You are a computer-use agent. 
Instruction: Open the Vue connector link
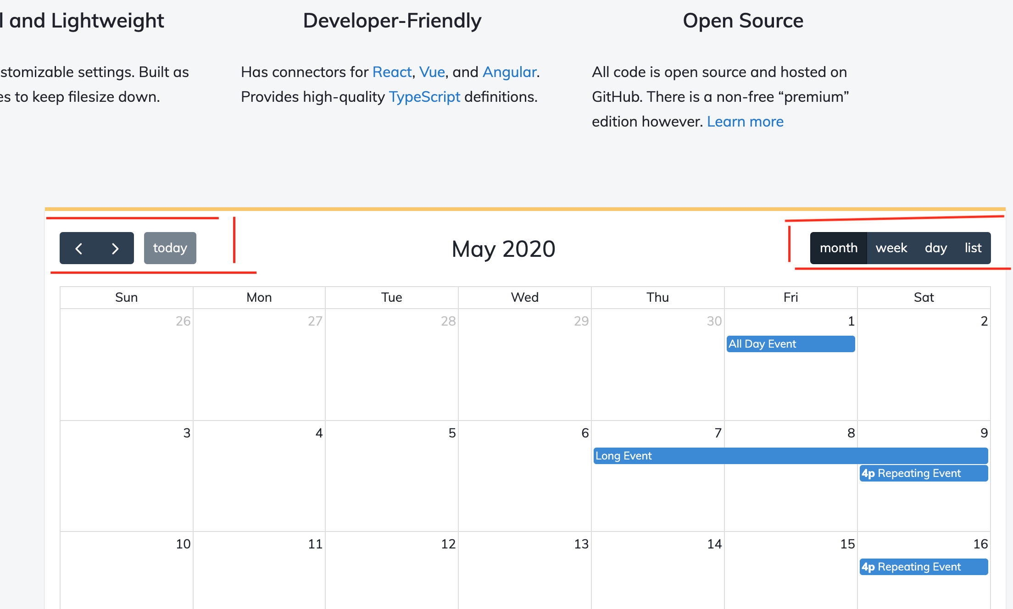(432, 72)
